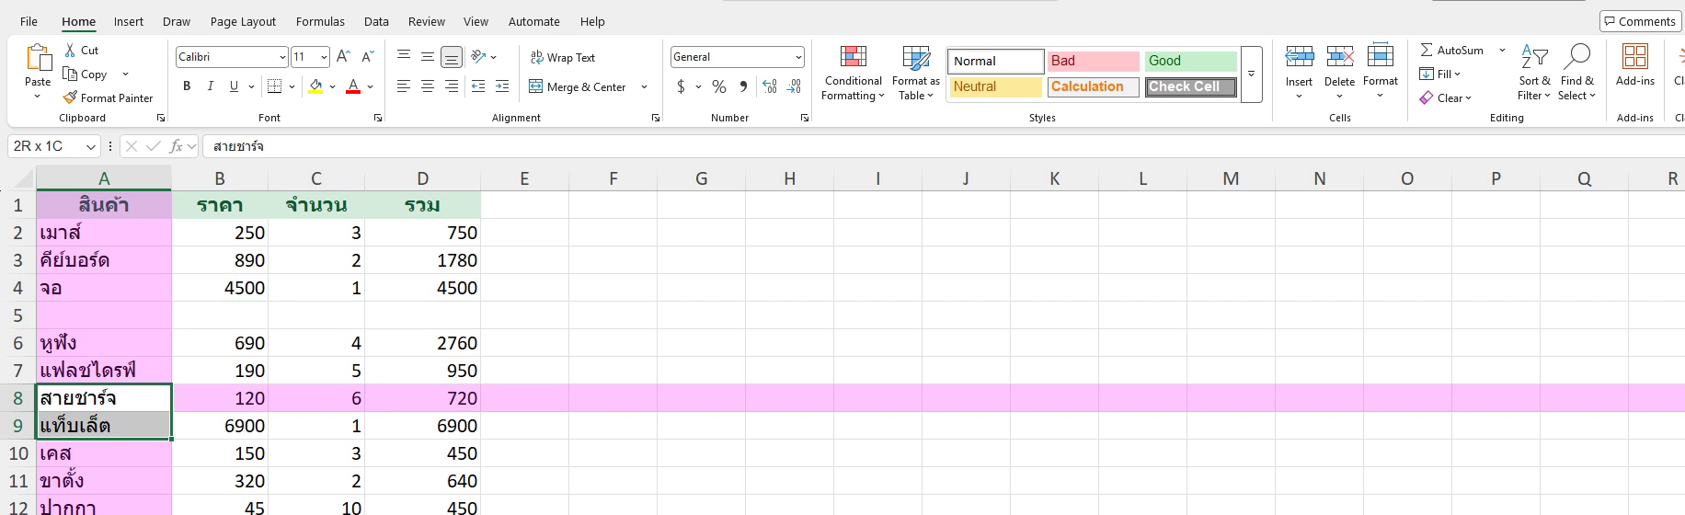Apply the Calculation cell style
This screenshot has height=515, width=1685.
click(1094, 86)
